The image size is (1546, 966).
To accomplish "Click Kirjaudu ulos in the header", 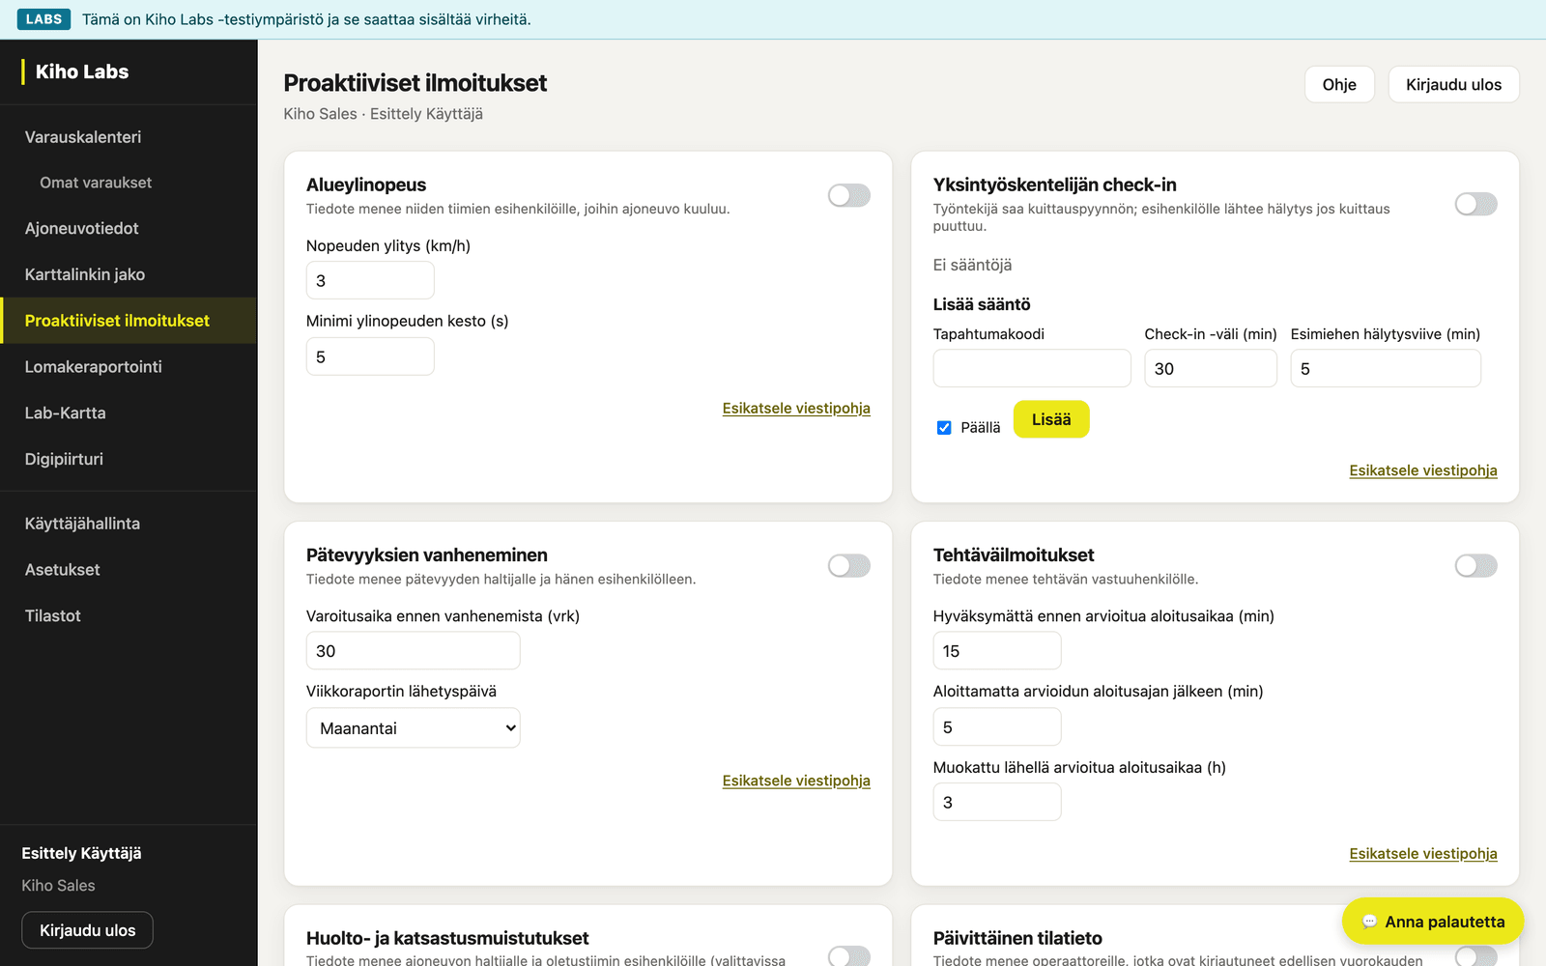I will pos(1453,84).
